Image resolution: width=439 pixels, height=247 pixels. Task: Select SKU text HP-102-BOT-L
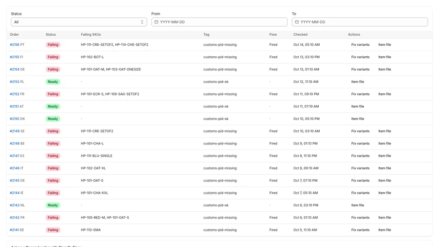[x=92, y=57]
